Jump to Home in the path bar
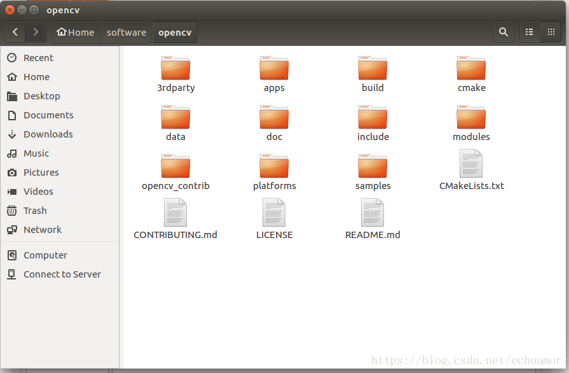569x373 pixels. point(76,32)
